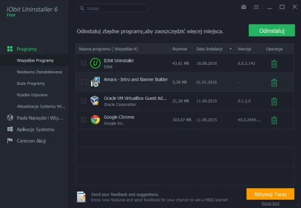Click the Data Instalacji sort arrow

coord(231,49)
